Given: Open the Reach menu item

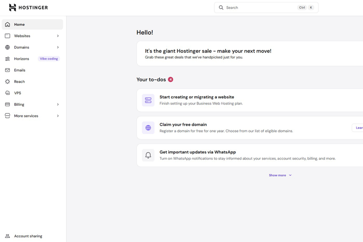Looking at the screenshot, I should (x=33, y=81).
